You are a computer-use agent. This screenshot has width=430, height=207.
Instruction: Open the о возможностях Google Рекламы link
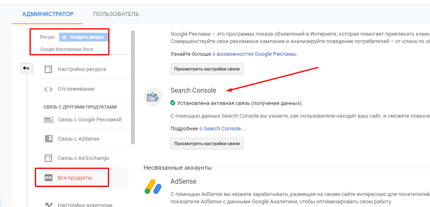click(x=254, y=54)
